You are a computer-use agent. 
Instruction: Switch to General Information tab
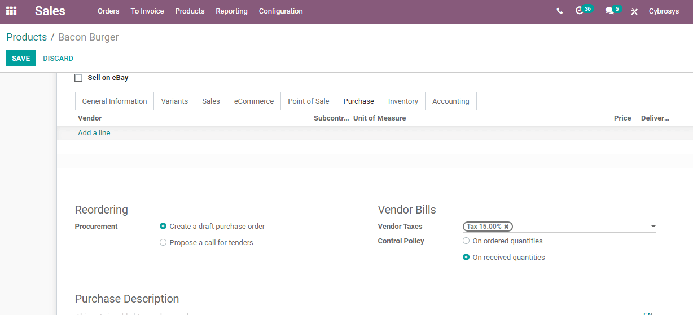pos(115,101)
